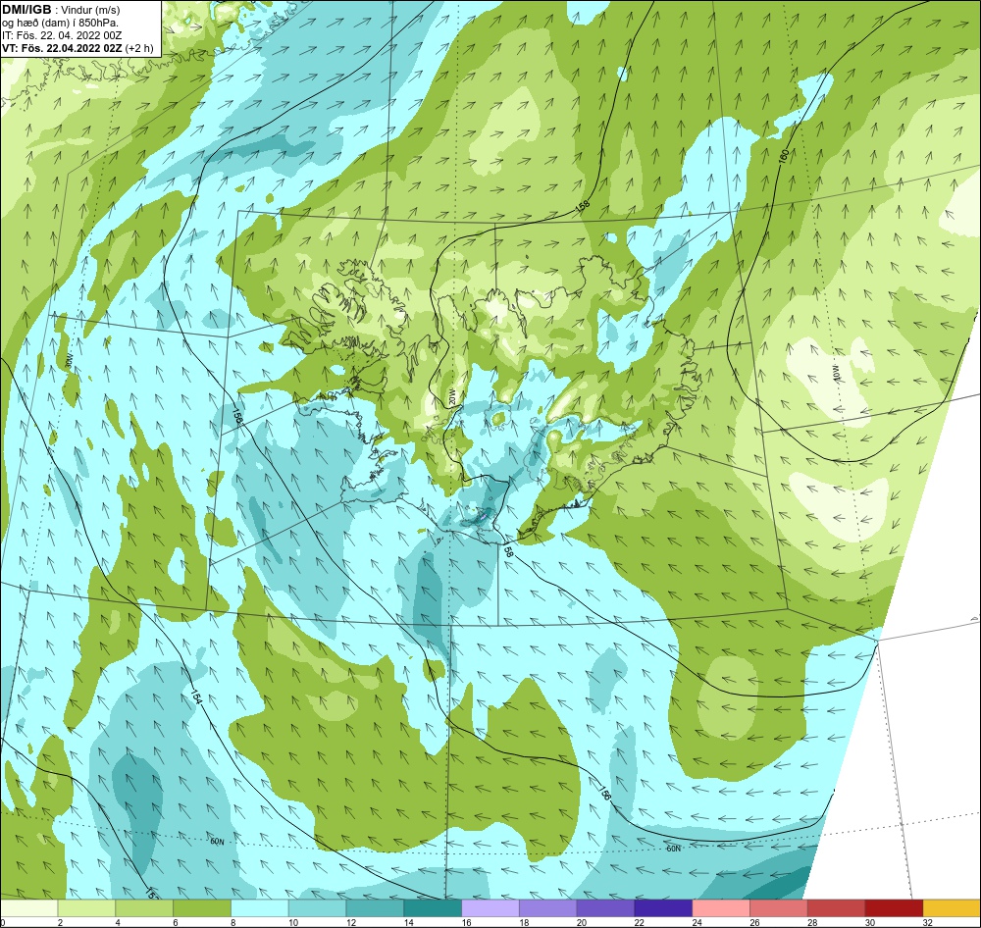Click the 'VT: Fös. 22.04.2022 02Z' valid time
Screen dimensions: 981x928
pyautogui.click(x=63, y=47)
